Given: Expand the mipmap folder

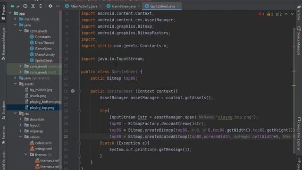Looking at the screenshot, I should [20, 131].
